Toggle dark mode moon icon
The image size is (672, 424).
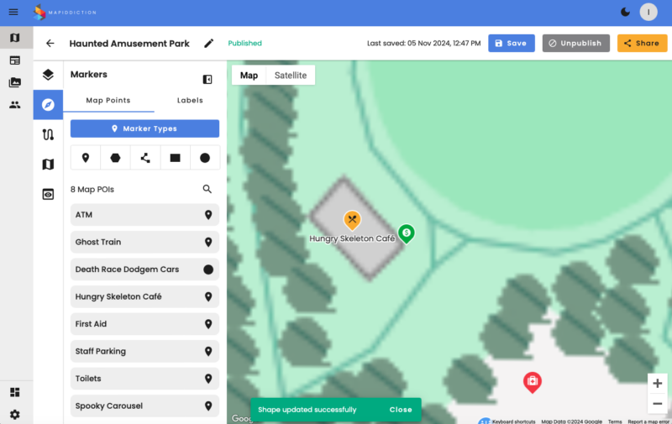coord(625,12)
